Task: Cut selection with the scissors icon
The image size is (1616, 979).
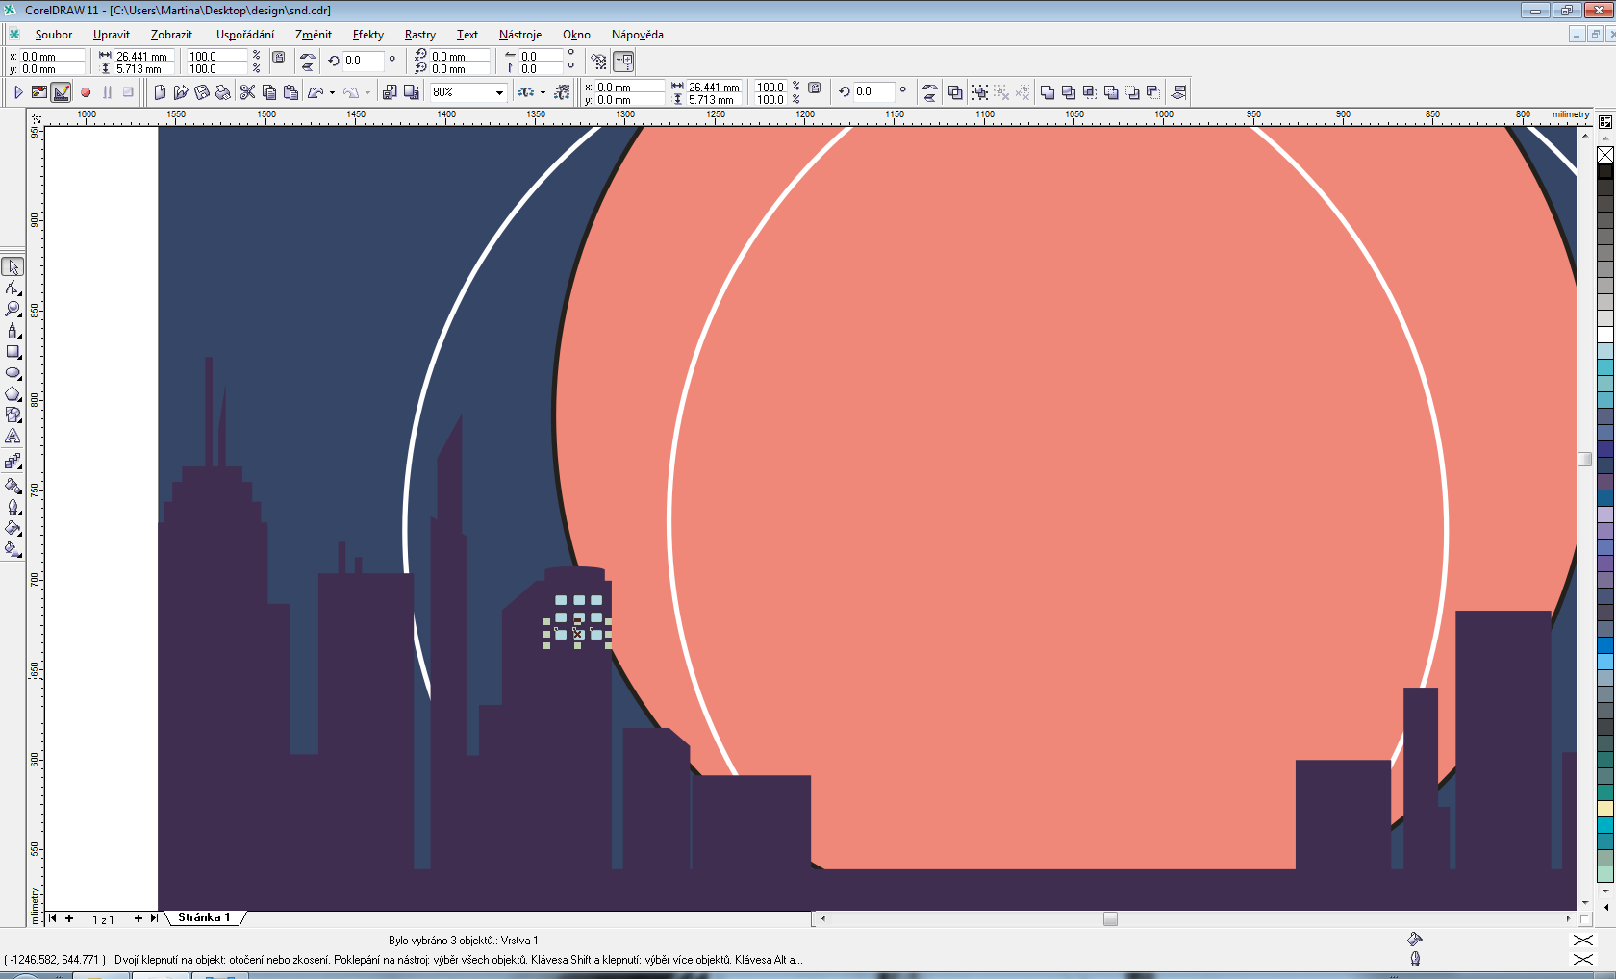Action: (x=248, y=92)
